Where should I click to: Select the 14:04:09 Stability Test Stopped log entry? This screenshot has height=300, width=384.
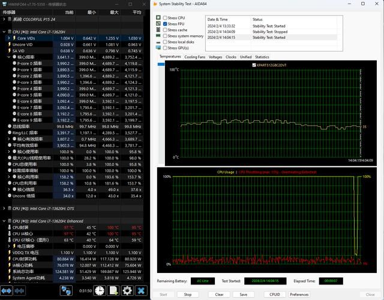click(x=271, y=31)
